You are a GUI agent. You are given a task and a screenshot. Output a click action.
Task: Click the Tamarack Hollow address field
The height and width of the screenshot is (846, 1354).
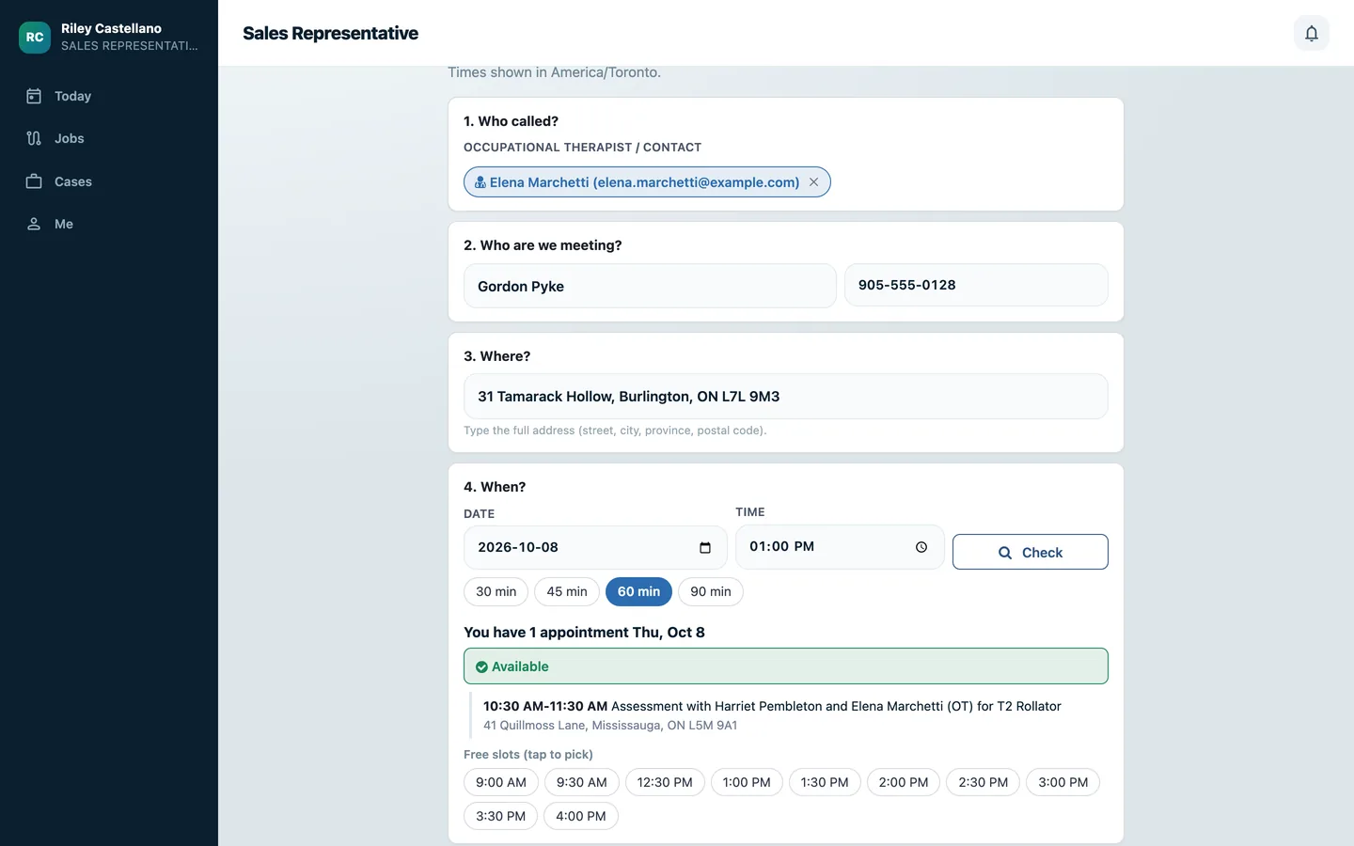tap(785, 397)
